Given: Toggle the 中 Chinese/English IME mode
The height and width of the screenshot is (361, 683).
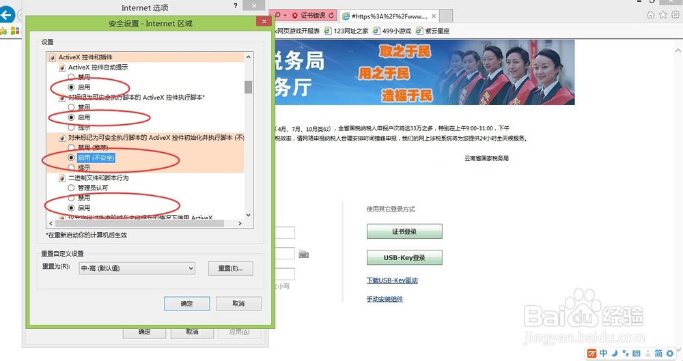Looking at the screenshot, I should pyautogui.click(x=603, y=353).
